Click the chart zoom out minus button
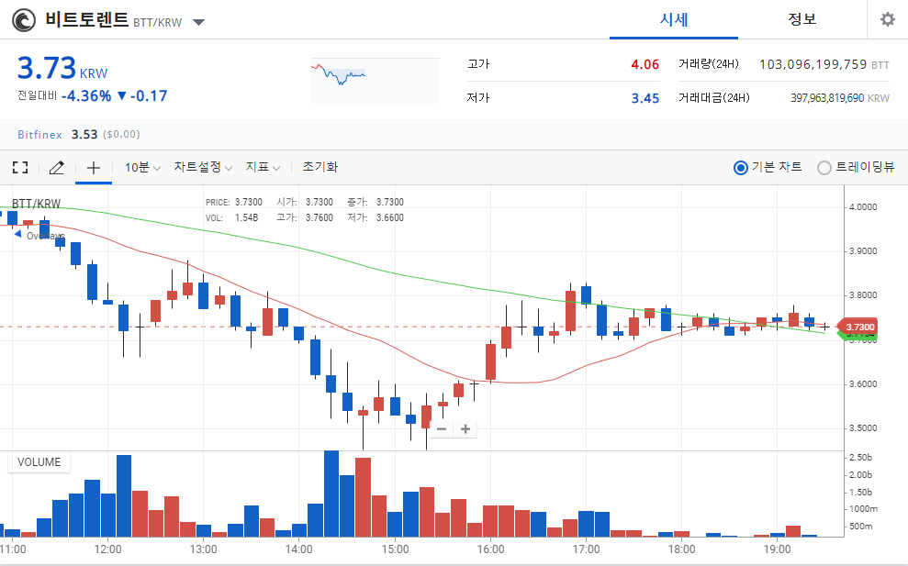The image size is (908, 566). 442,428
